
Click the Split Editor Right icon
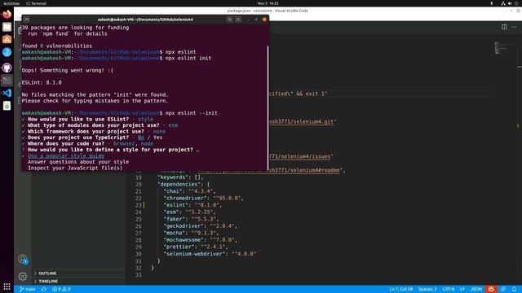pyautogui.click(x=504, y=27)
